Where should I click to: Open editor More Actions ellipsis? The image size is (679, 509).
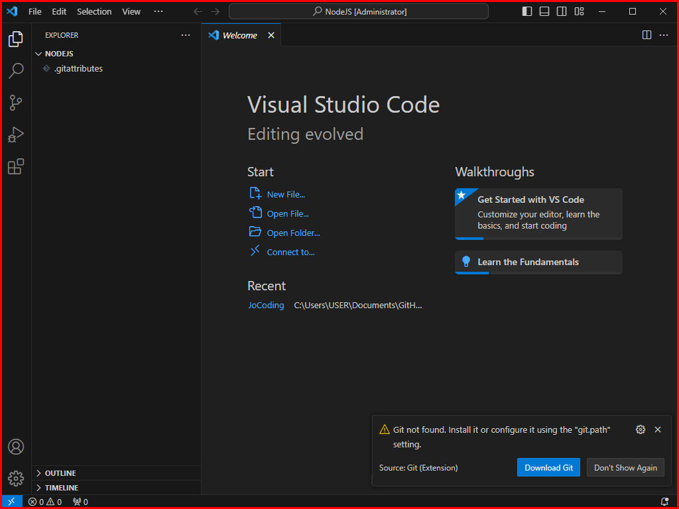pyautogui.click(x=664, y=35)
